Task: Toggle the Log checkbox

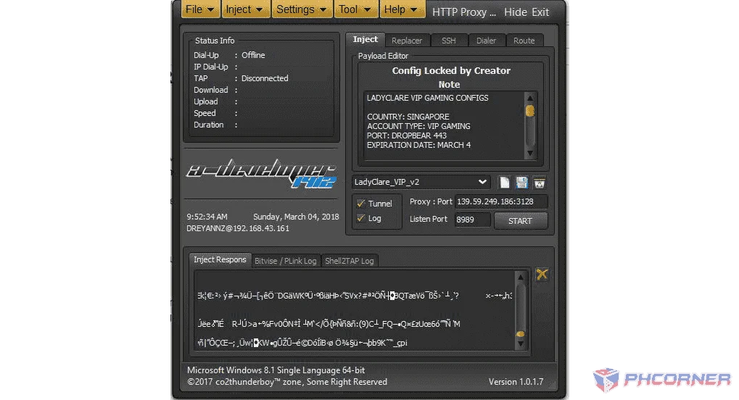Action: (361, 218)
